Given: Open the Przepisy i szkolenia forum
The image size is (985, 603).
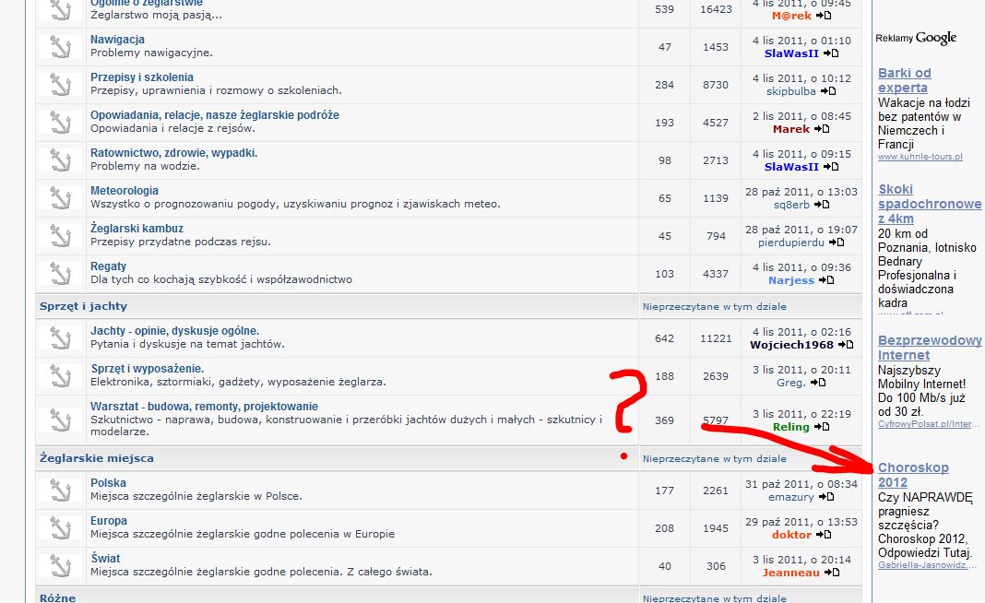Looking at the screenshot, I should point(141,77).
